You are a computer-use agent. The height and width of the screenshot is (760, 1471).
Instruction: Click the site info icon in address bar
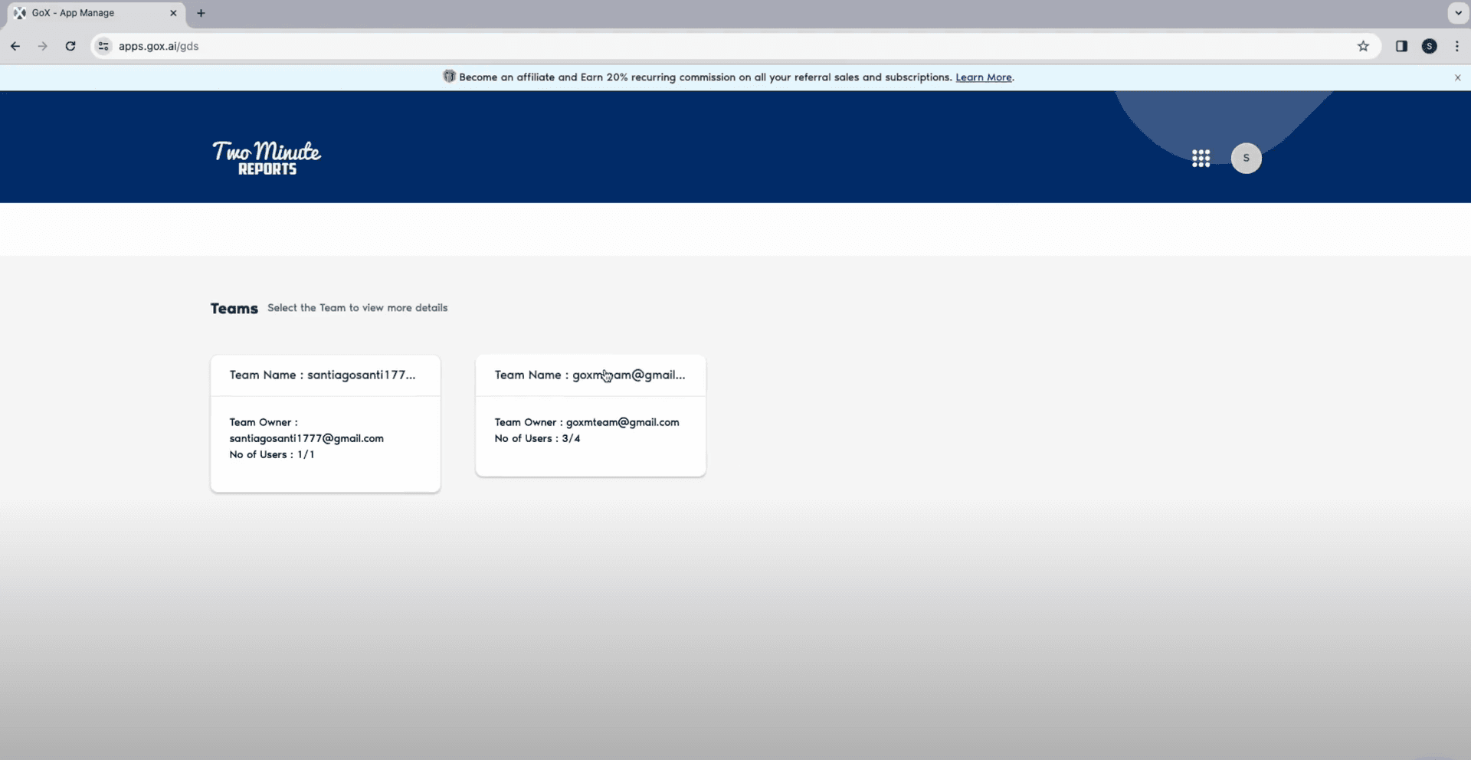(x=103, y=46)
